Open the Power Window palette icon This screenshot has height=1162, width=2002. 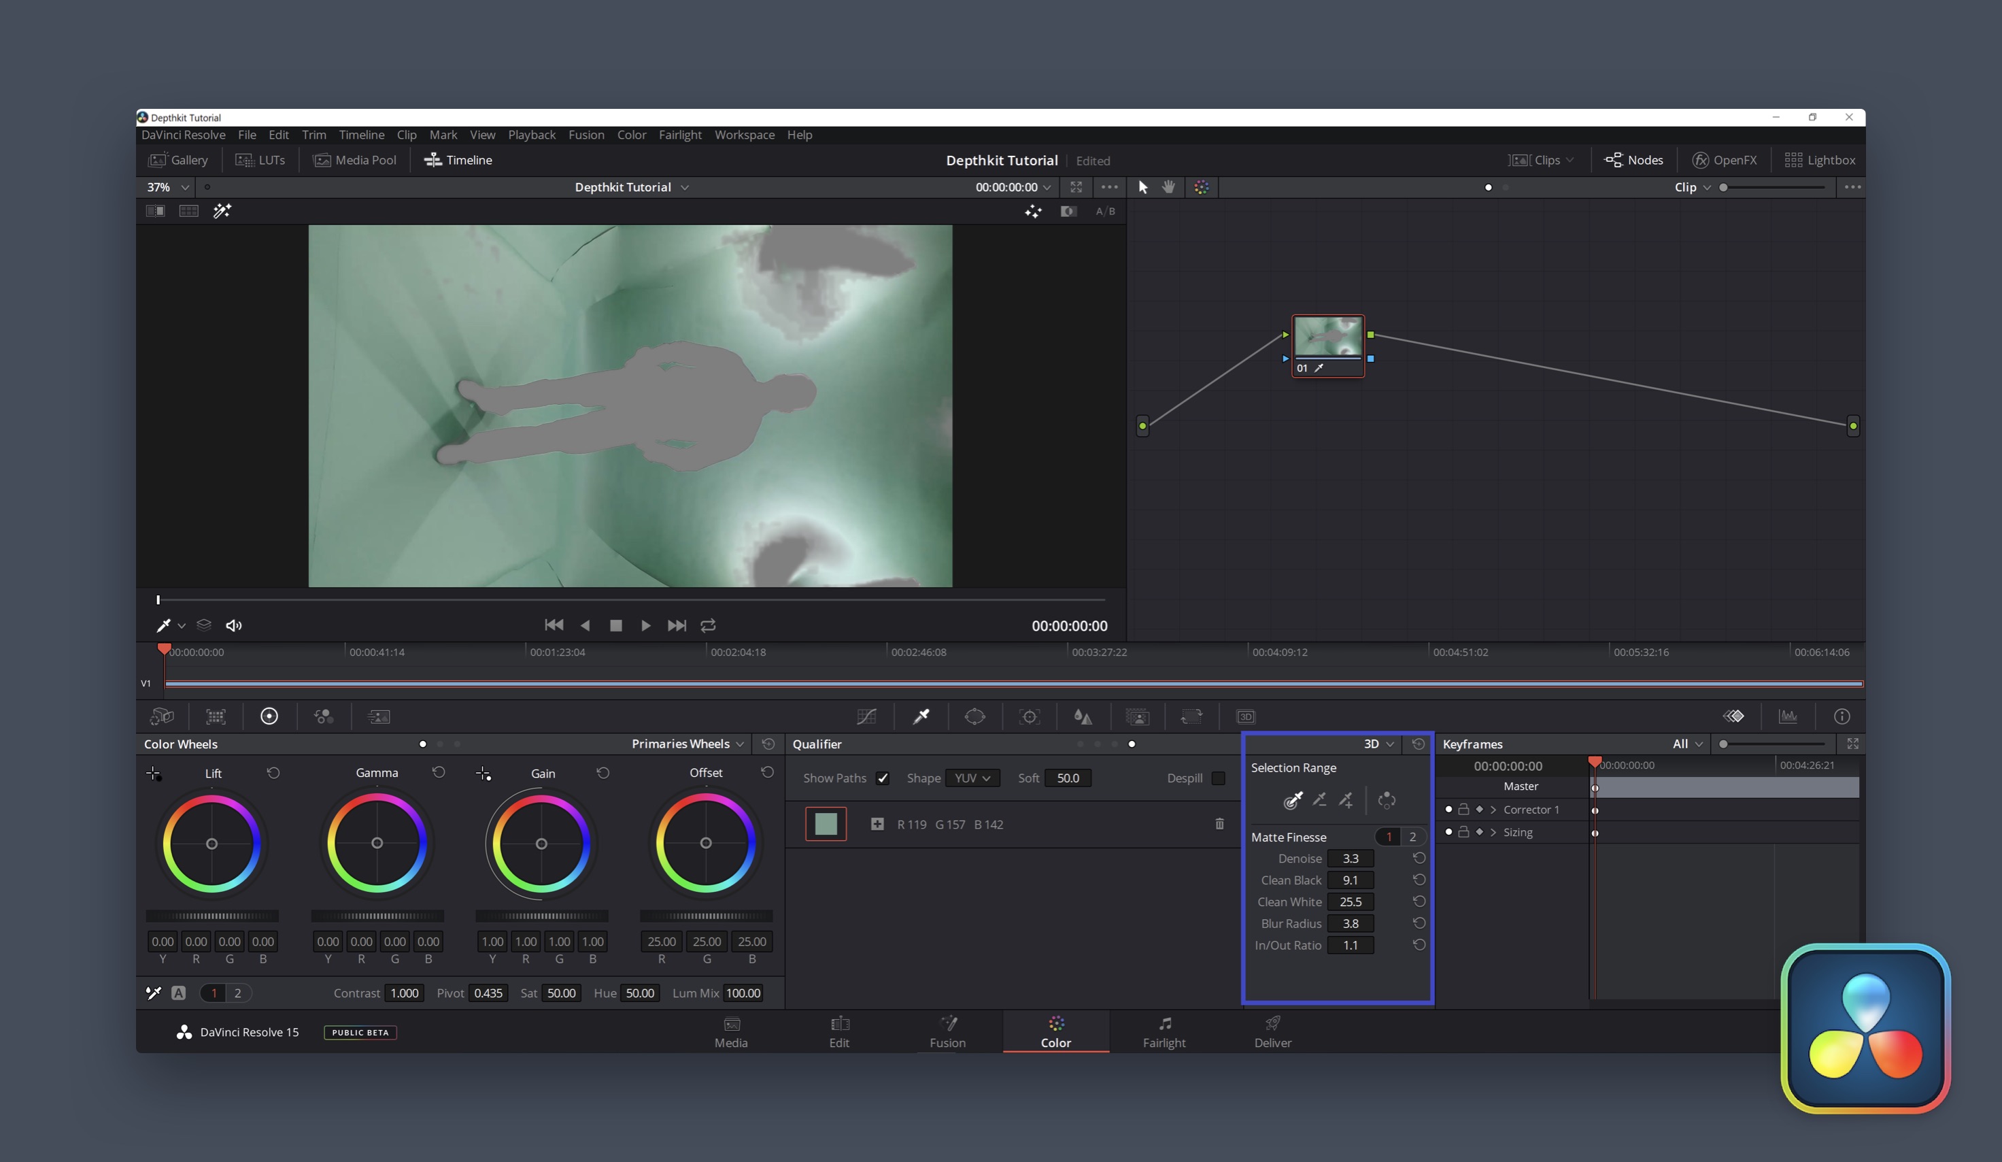974,717
